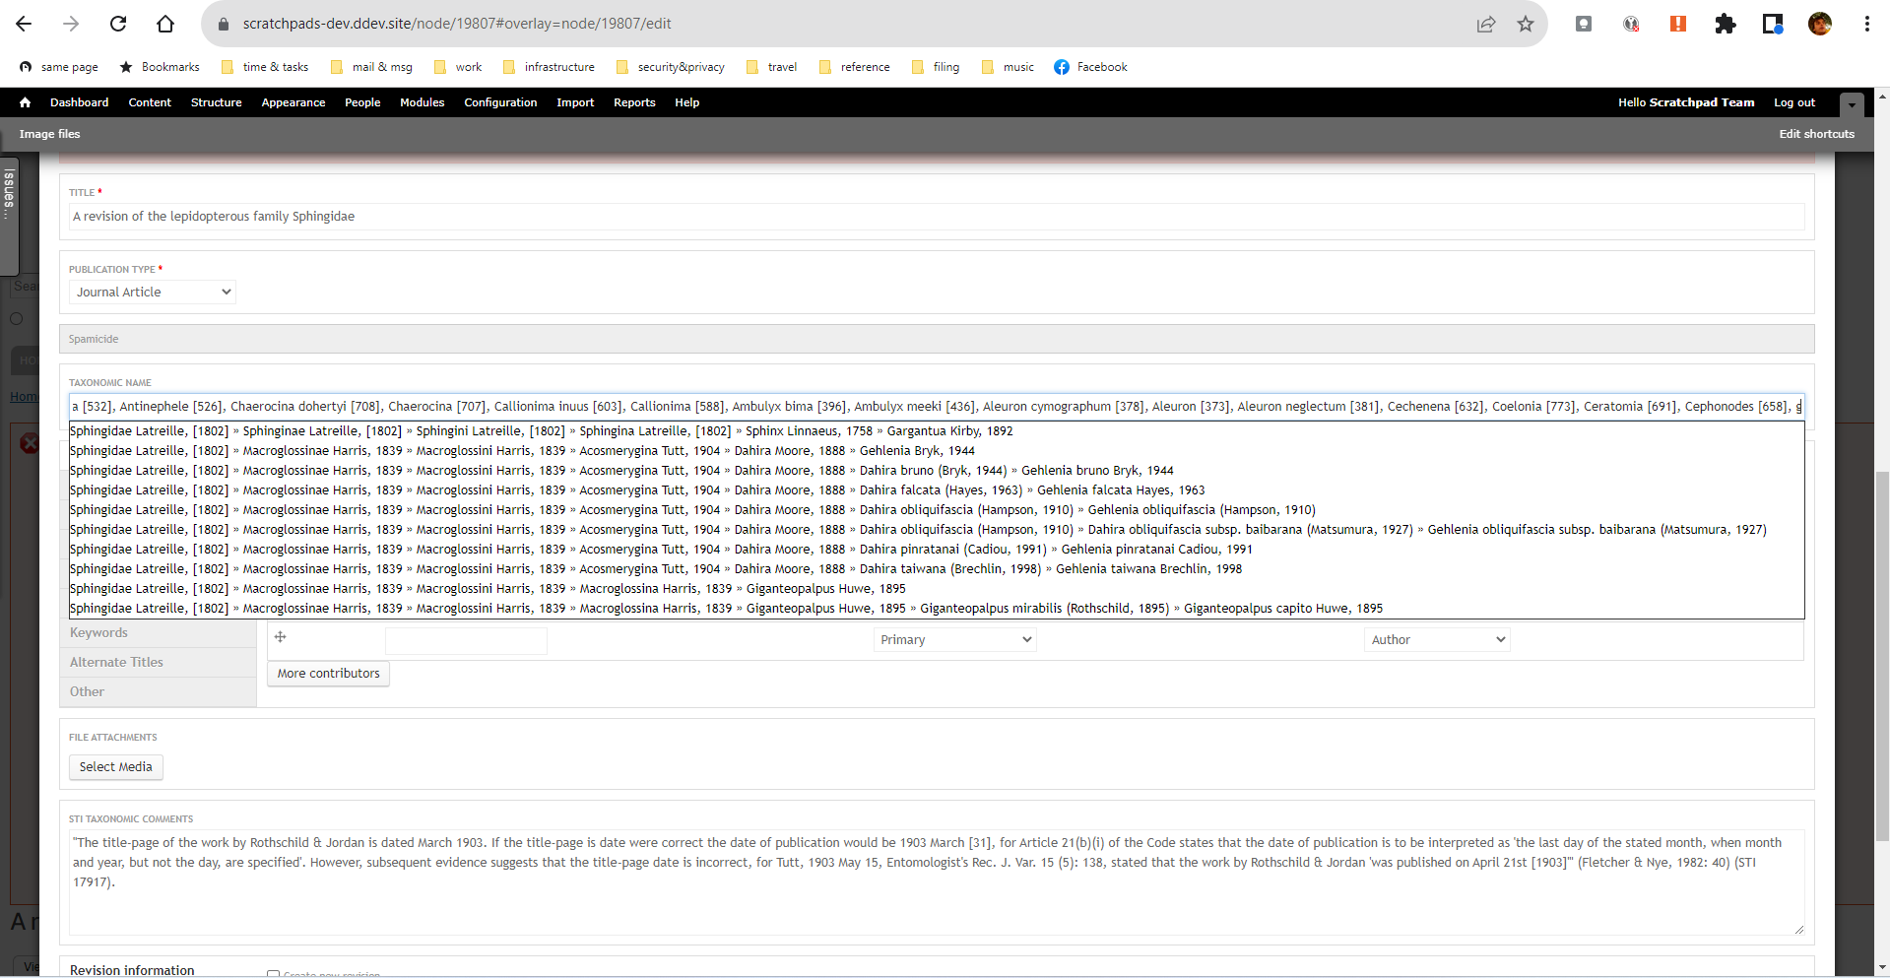1890x978 pixels.
Task: Check the Create new revision checkbox
Action: 273,974
